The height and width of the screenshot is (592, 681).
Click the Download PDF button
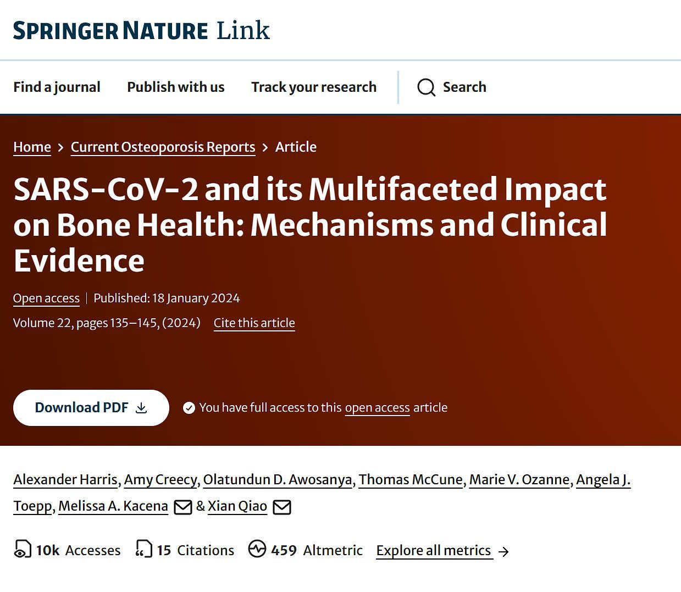point(91,408)
